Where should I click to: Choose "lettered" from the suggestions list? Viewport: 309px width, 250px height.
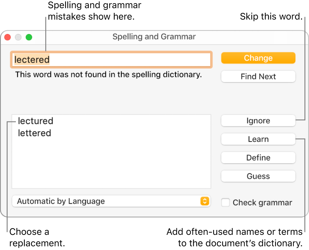tap(35, 133)
